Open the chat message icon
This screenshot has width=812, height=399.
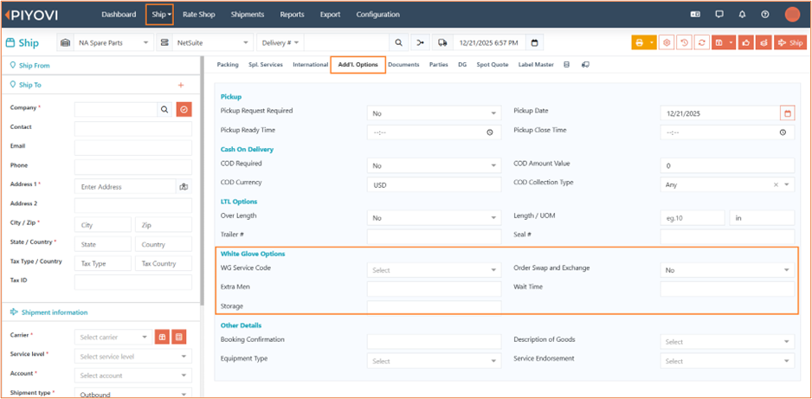(719, 15)
